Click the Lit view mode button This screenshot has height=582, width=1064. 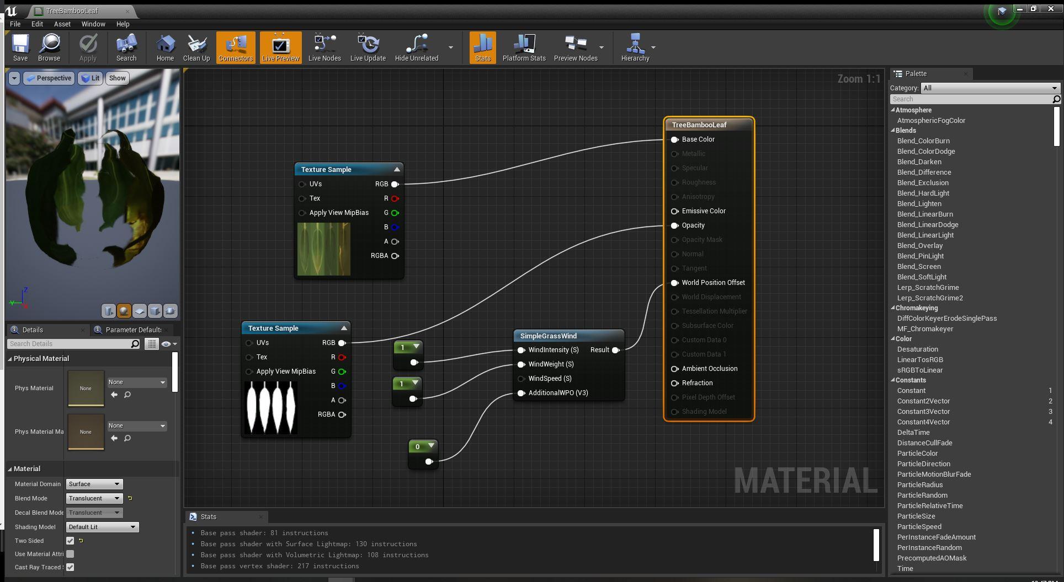(x=90, y=78)
